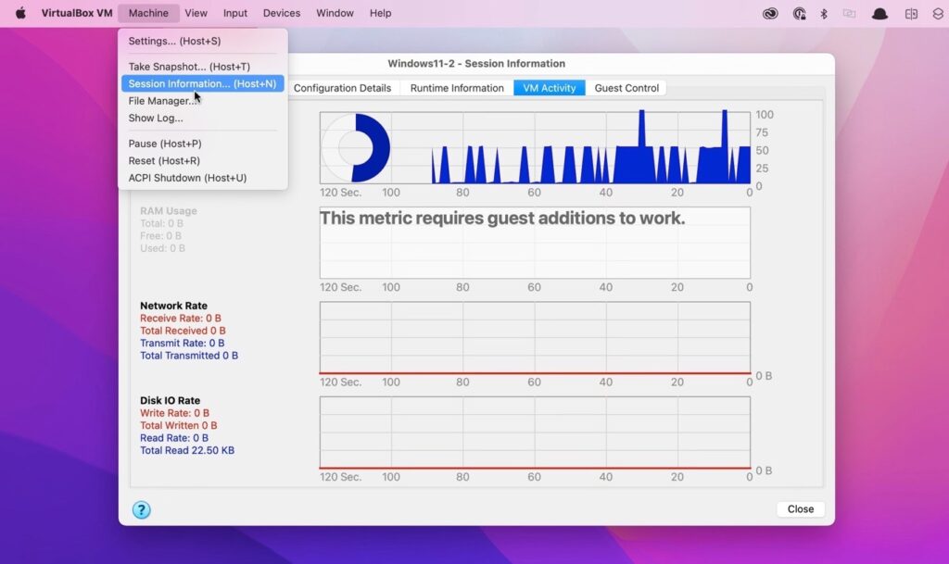Select Reset (Host+R)
This screenshot has height=564, width=949.
(x=203, y=161)
